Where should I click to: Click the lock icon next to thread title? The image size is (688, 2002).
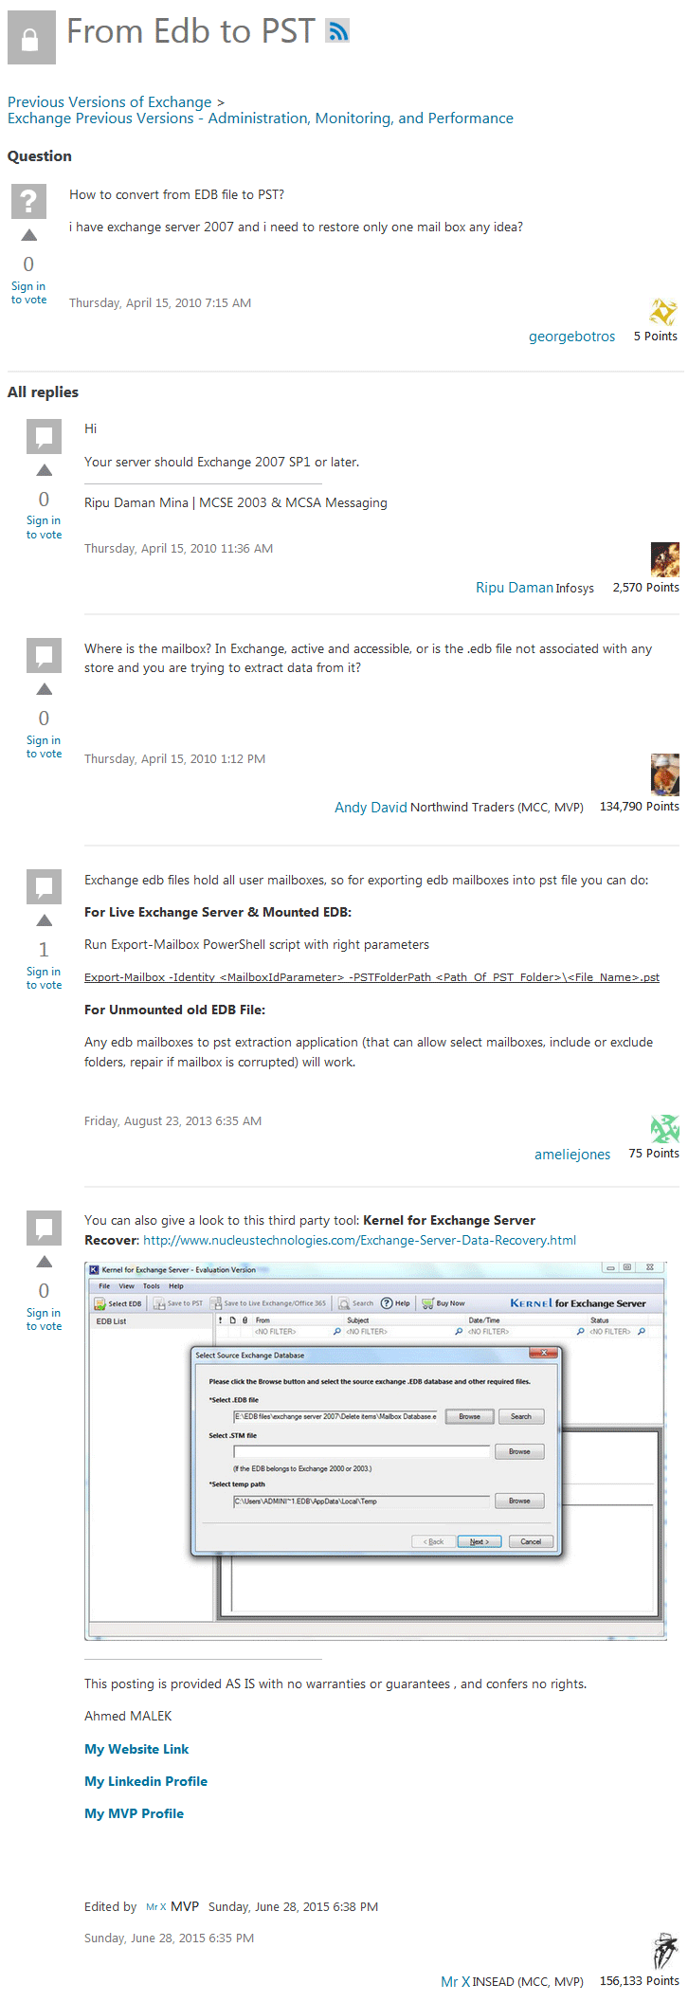[x=31, y=40]
